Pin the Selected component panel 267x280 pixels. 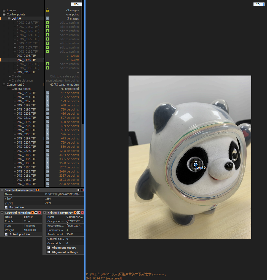[75, 213]
